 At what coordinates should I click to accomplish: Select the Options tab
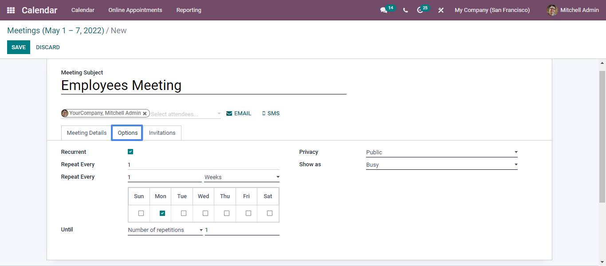tap(128, 133)
